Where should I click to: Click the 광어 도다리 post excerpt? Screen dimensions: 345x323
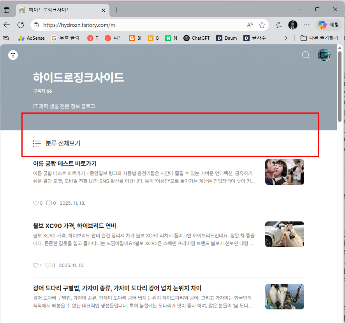143,302
